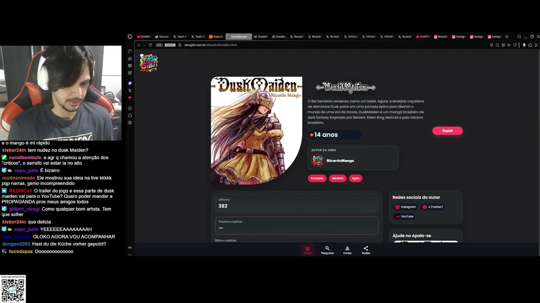The height and width of the screenshot is (303, 540).
Task: Select the Ação genre tag
Action: point(356,178)
